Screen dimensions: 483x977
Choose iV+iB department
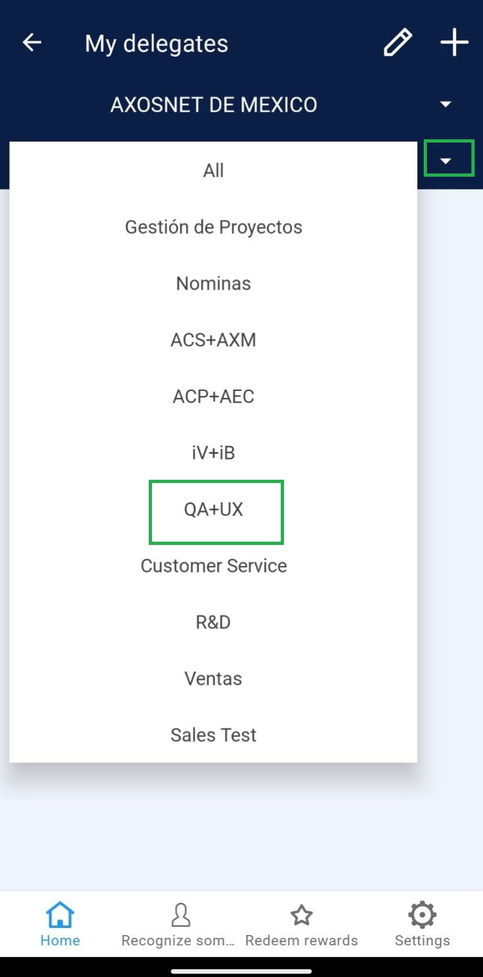pos(213,453)
